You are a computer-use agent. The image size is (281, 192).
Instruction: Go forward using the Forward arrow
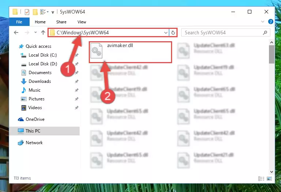[x=27, y=32]
